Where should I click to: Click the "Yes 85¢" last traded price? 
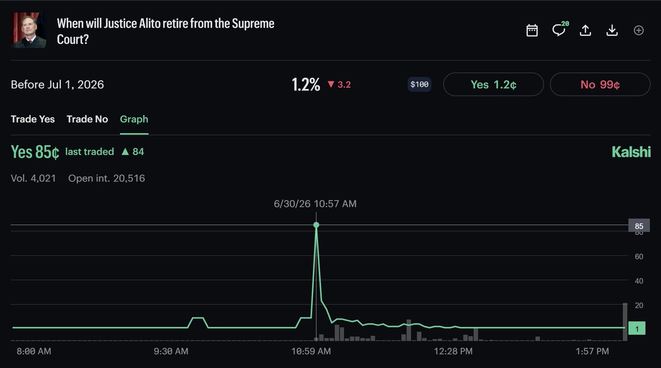tap(35, 152)
